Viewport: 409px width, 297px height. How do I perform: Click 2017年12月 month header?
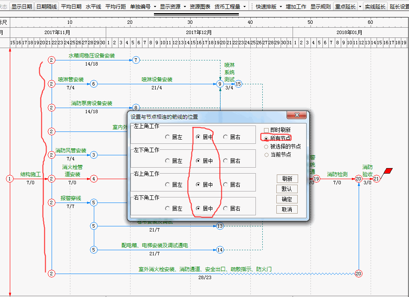point(199,32)
